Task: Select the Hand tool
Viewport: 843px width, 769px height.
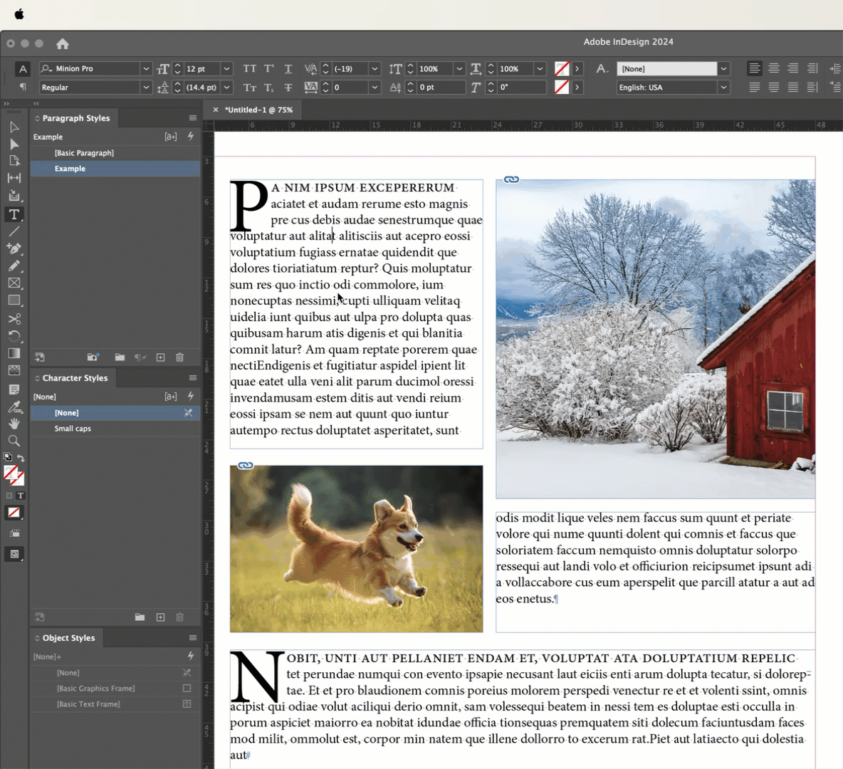Action: point(14,424)
